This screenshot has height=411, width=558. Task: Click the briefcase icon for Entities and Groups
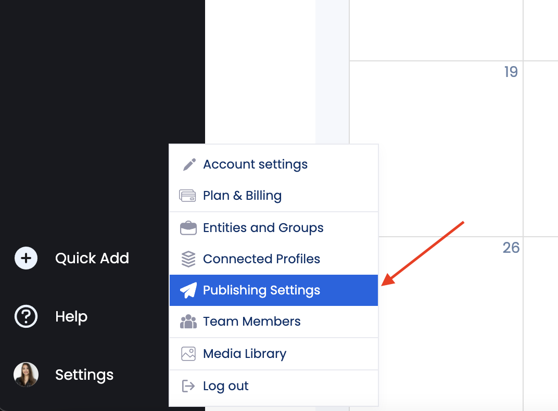point(188,228)
